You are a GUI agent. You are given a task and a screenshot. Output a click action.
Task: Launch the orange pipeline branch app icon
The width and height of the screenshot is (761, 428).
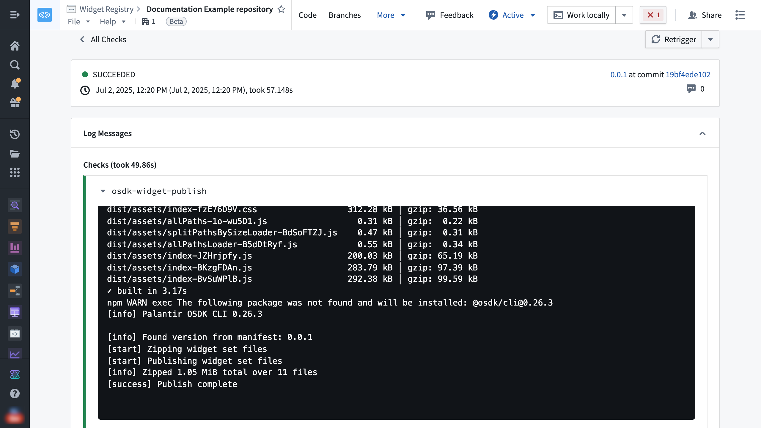pyautogui.click(x=15, y=291)
